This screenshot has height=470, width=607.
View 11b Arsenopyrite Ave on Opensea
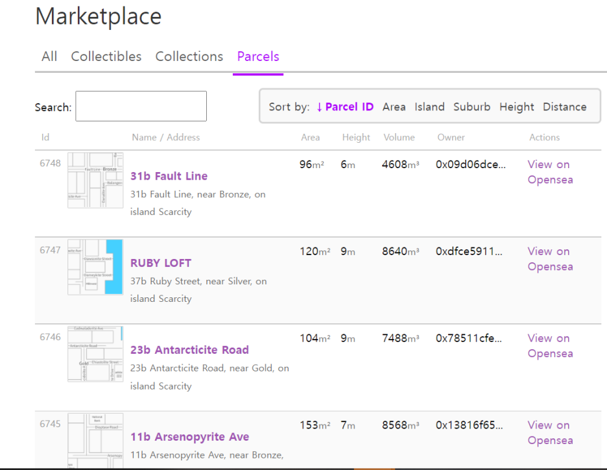pyautogui.click(x=550, y=432)
